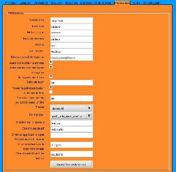The width and height of the screenshot is (176, 172).
Task: Click the Délai de login field
Action: point(71,83)
